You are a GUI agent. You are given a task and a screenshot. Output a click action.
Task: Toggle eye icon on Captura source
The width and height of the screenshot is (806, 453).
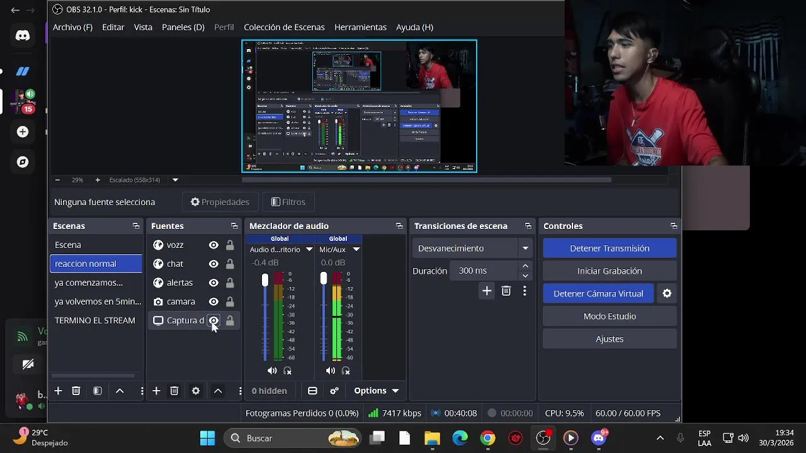coord(213,320)
